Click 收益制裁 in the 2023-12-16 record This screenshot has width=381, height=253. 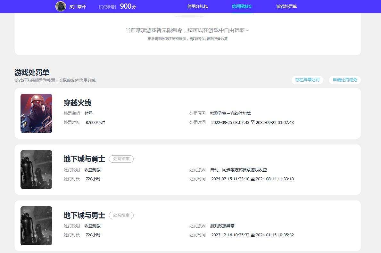pyautogui.click(x=93, y=226)
